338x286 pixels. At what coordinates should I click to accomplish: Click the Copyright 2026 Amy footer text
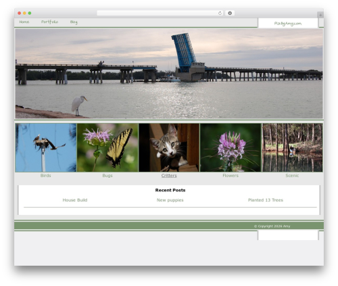click(272, 226)
